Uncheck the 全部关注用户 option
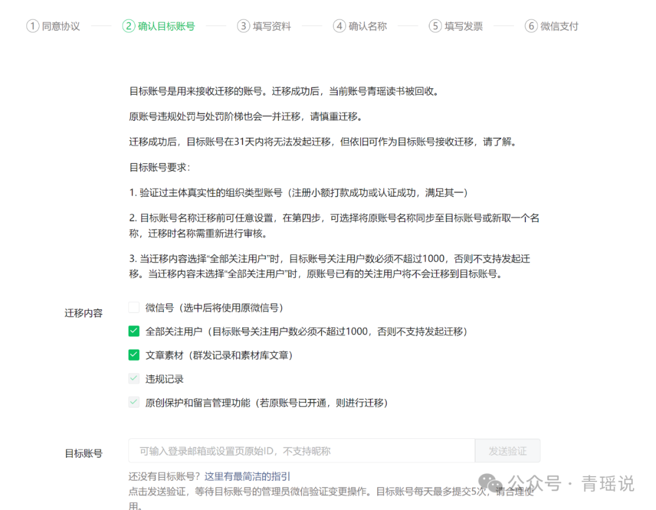The height and width of the screenshot is (510, 656). click(134, 331)
